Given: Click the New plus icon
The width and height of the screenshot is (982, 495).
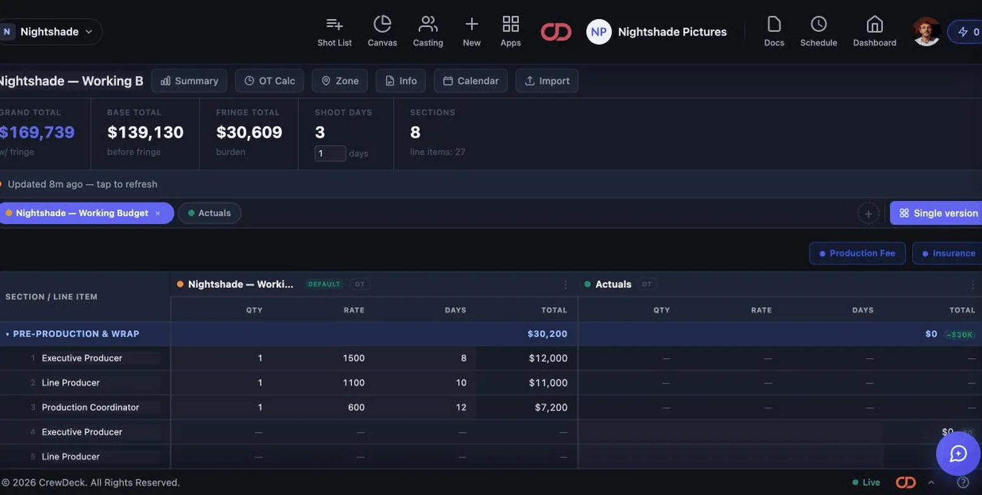Looking at the screenshot, I should pos(471,32).
